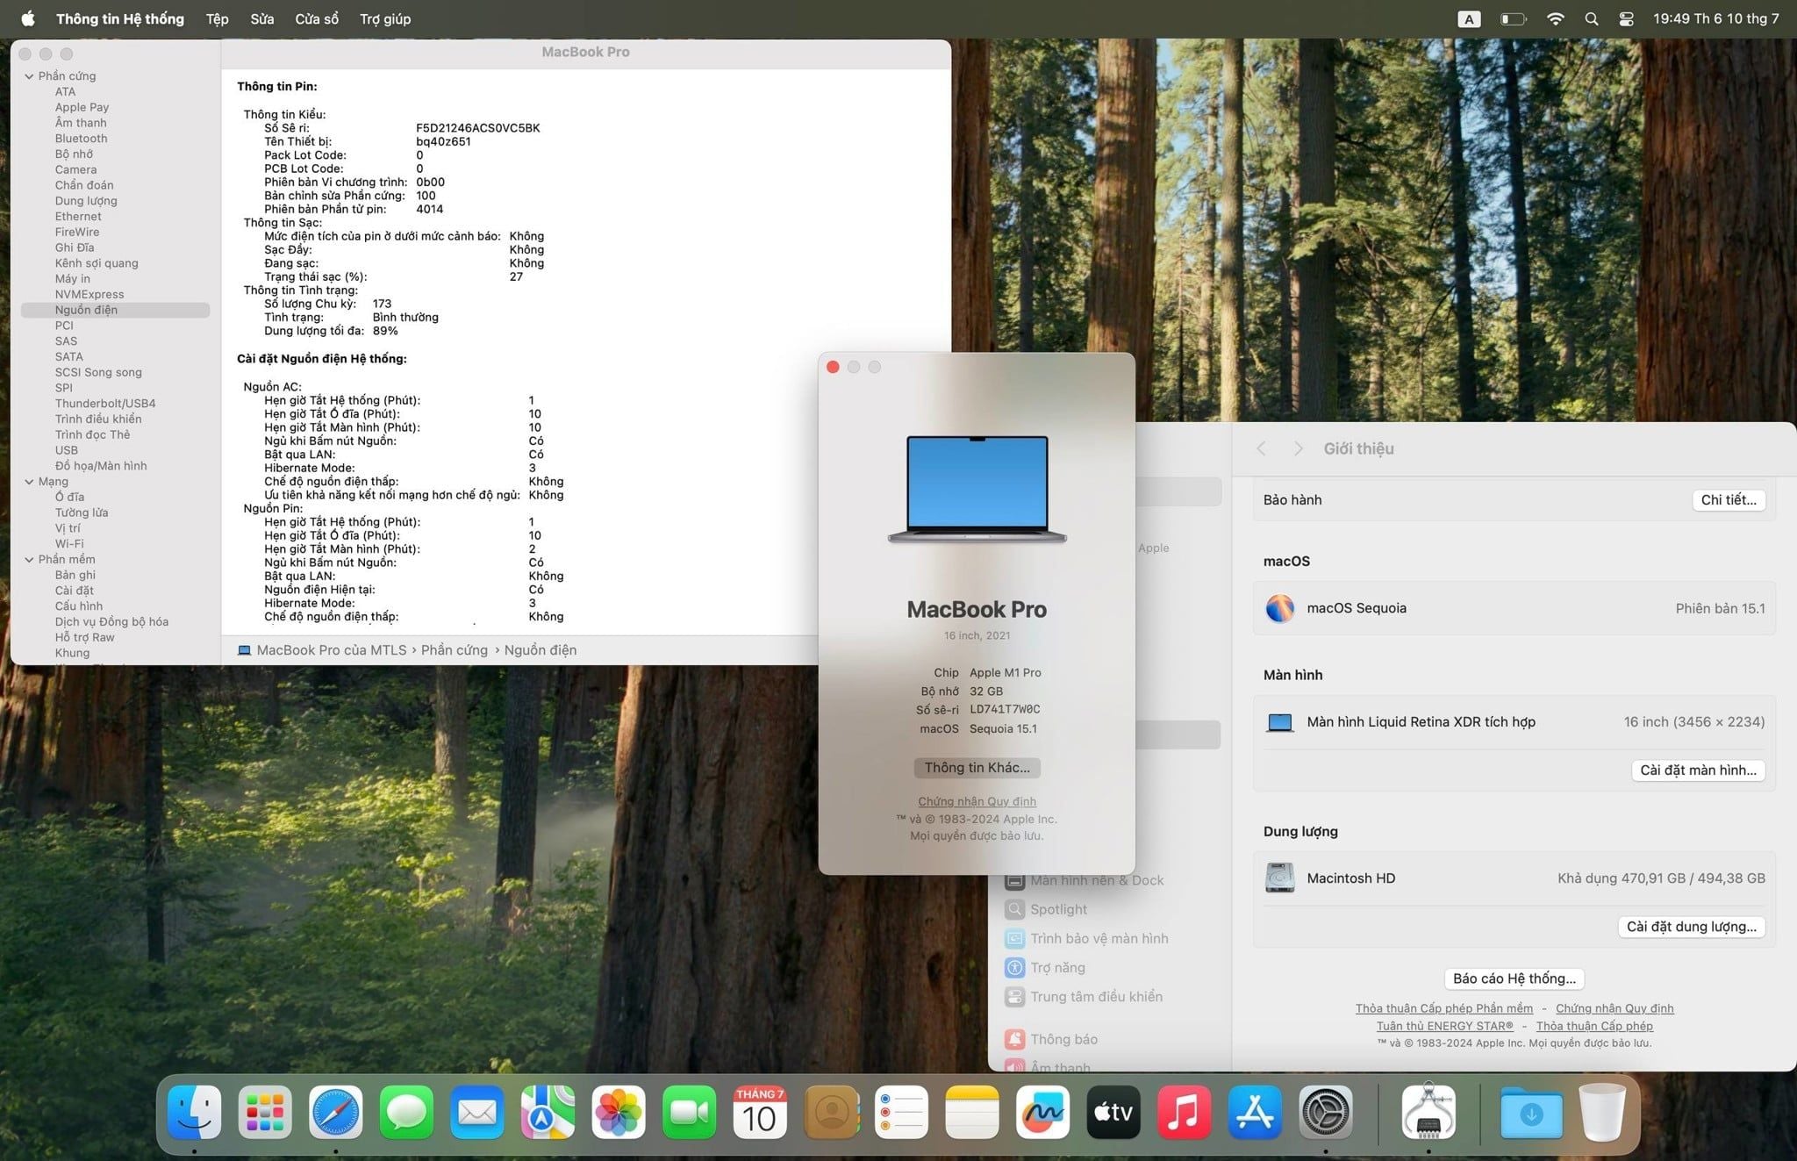This screenshot has height=1161, width=1797.
Task: Open the Chi tiết... warranty button
Action: pyautogui.click(x=1729, y=500)
